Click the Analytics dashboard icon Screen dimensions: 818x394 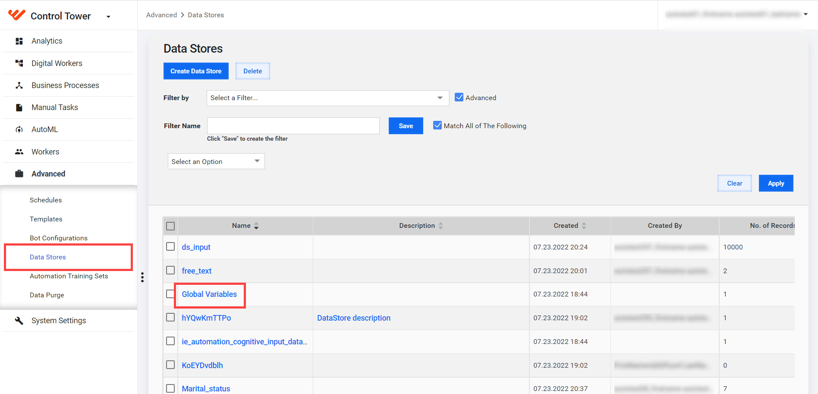click(x=19, y=41)
